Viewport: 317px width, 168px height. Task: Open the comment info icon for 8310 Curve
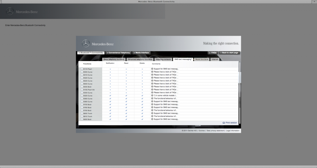click(x=152, y=75)
